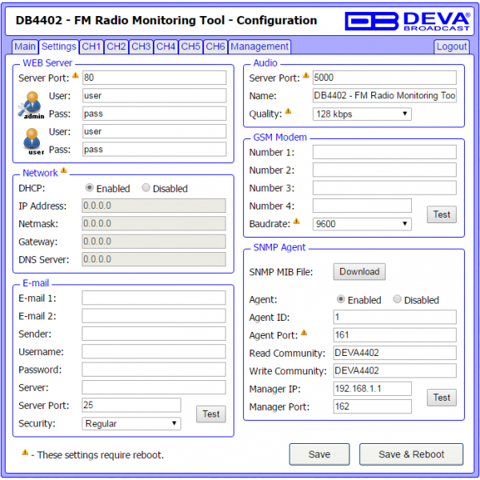This screenshot has height=480, width=480.
Task: Click the admin Pass field
Action: pos(154,114)
